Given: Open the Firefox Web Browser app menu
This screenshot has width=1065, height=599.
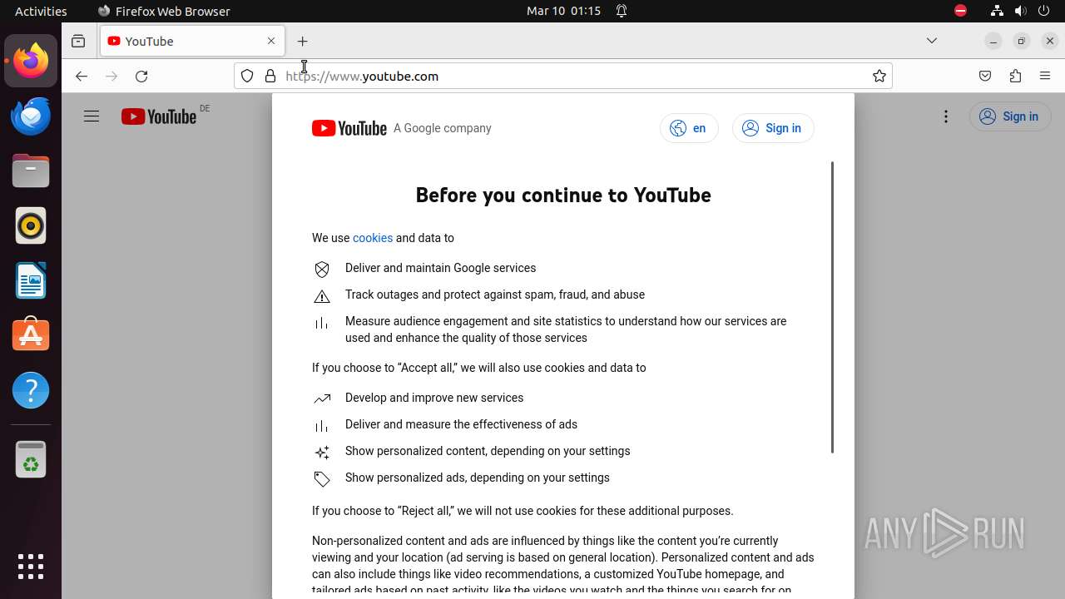Looking at the screenshot, I should point(164,11).
